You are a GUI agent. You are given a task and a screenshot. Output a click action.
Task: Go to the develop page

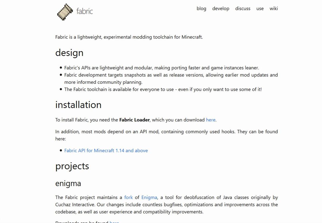click(x=221, y=9)
